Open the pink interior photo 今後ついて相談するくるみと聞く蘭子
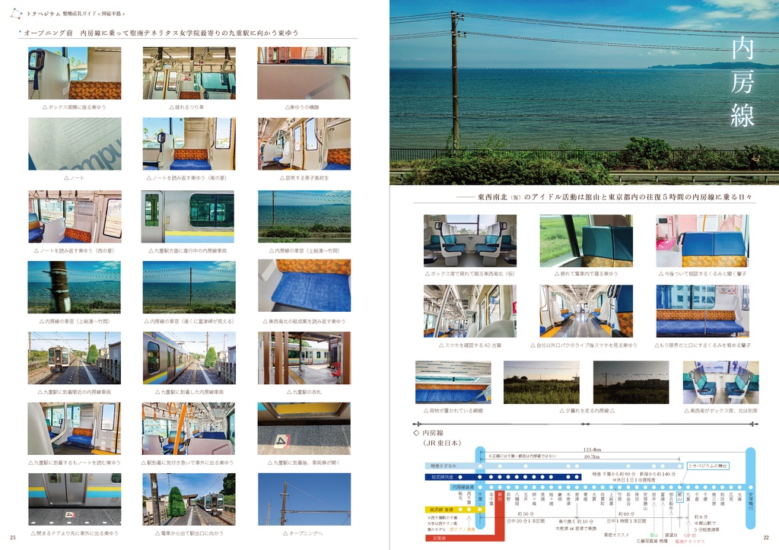This screenshot has width=779, height=550. pyautogui.click(x=702, y=241)
